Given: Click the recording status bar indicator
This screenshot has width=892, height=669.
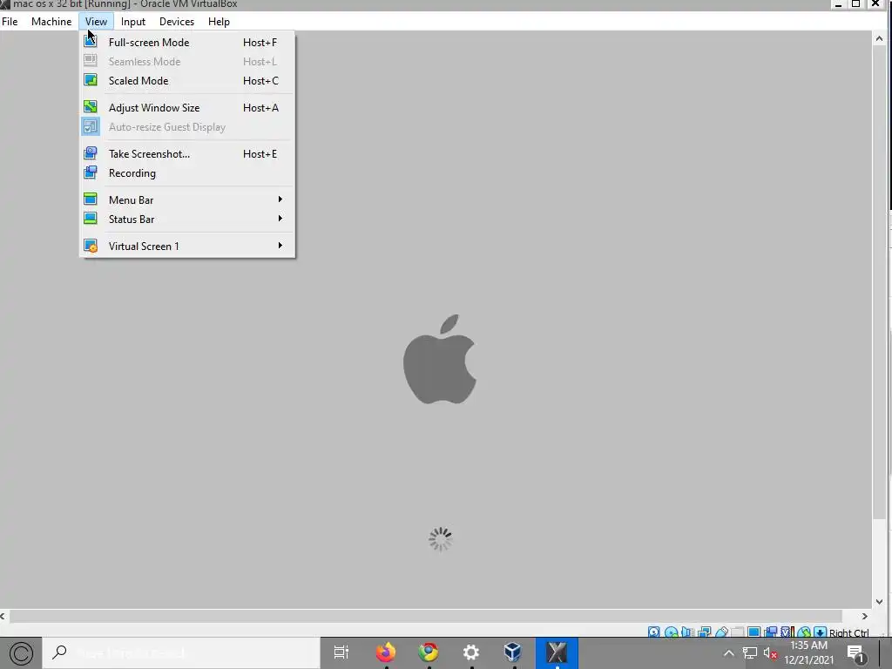Looking at the screenshot, I should coord(771,632).
